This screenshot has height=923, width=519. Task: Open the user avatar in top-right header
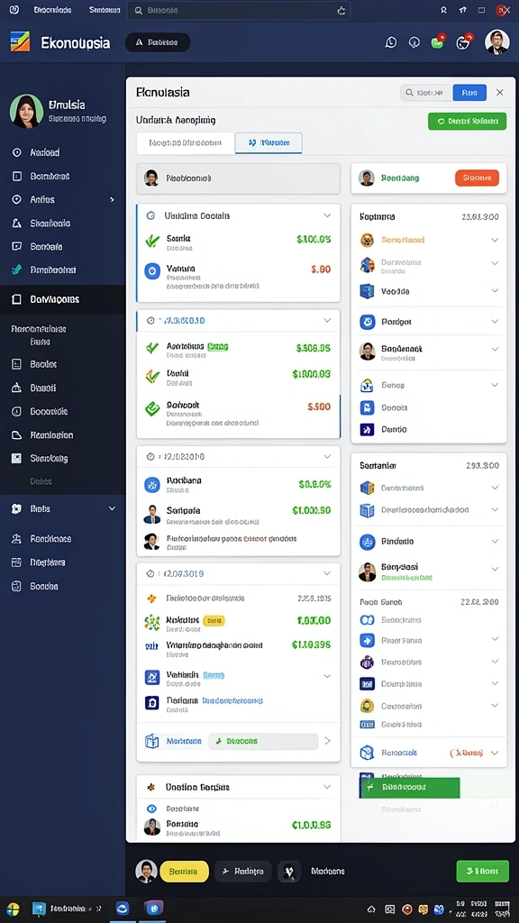pyautogui.click(x=496, y=42)
